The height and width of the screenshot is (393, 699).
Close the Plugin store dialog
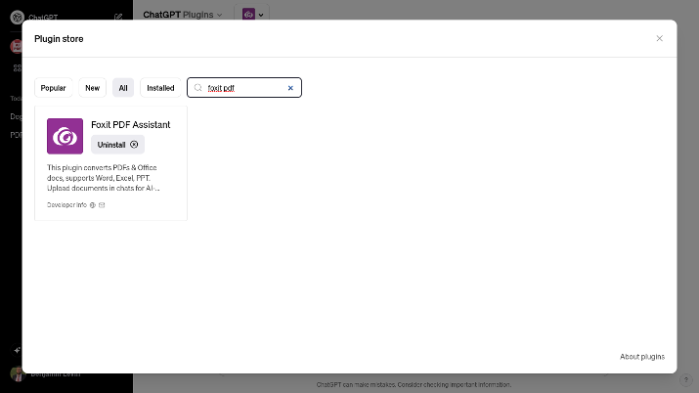tap(659, 39)
